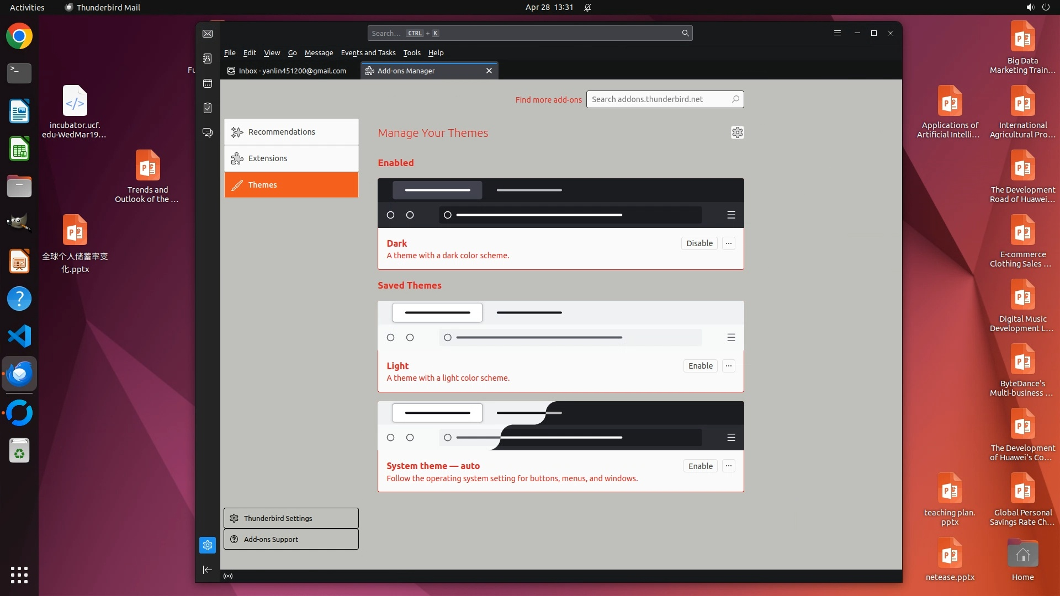This screenshot has width=1060, height=596.
Task: Collapse the spaces toolbar with arrow icon
Action: click(208, 570)
